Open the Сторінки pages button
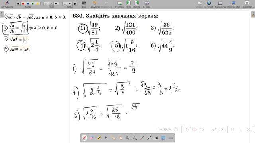The height and width of the screenshot is (143, 255). click(120, 4)
